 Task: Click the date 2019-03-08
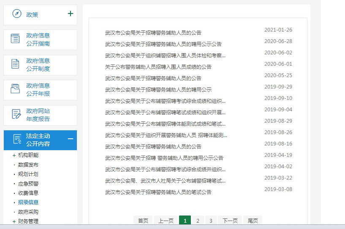pyautogui.click(x=278, y=189)
